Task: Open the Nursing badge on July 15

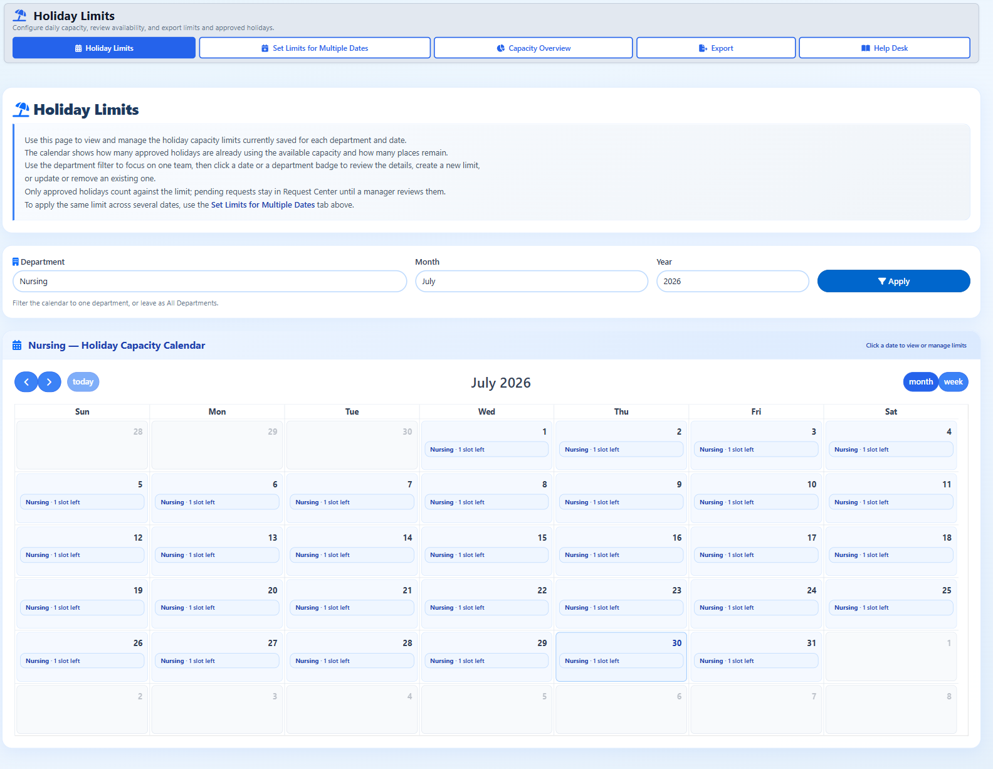Action: coord(486,555)
